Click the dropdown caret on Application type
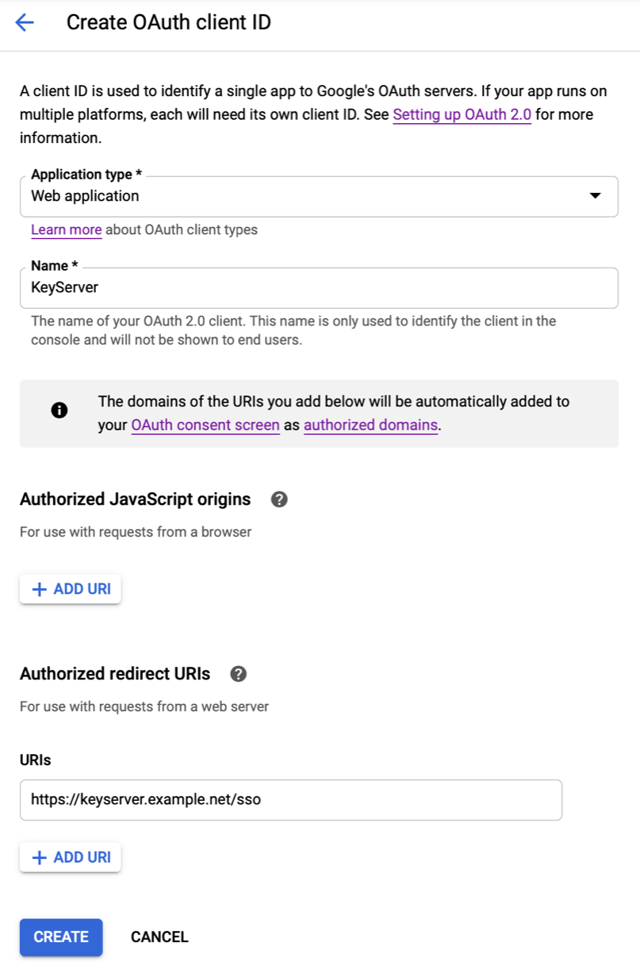Viewport: 640px width, 974px height. tap(595, 196)
